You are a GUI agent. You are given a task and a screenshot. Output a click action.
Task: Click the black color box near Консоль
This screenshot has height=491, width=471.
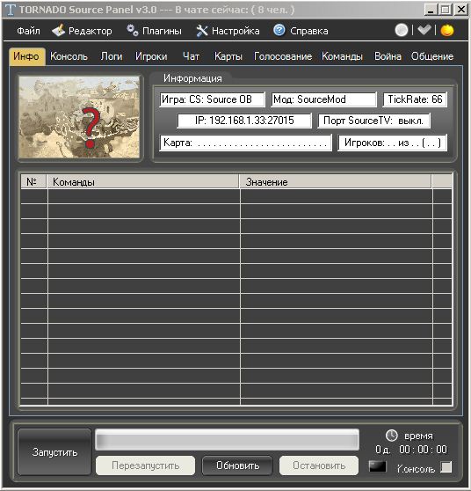click(x=378, y=466)
